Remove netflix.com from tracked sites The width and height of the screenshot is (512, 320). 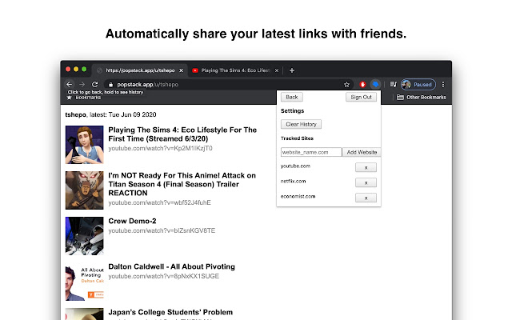point(365,182)
